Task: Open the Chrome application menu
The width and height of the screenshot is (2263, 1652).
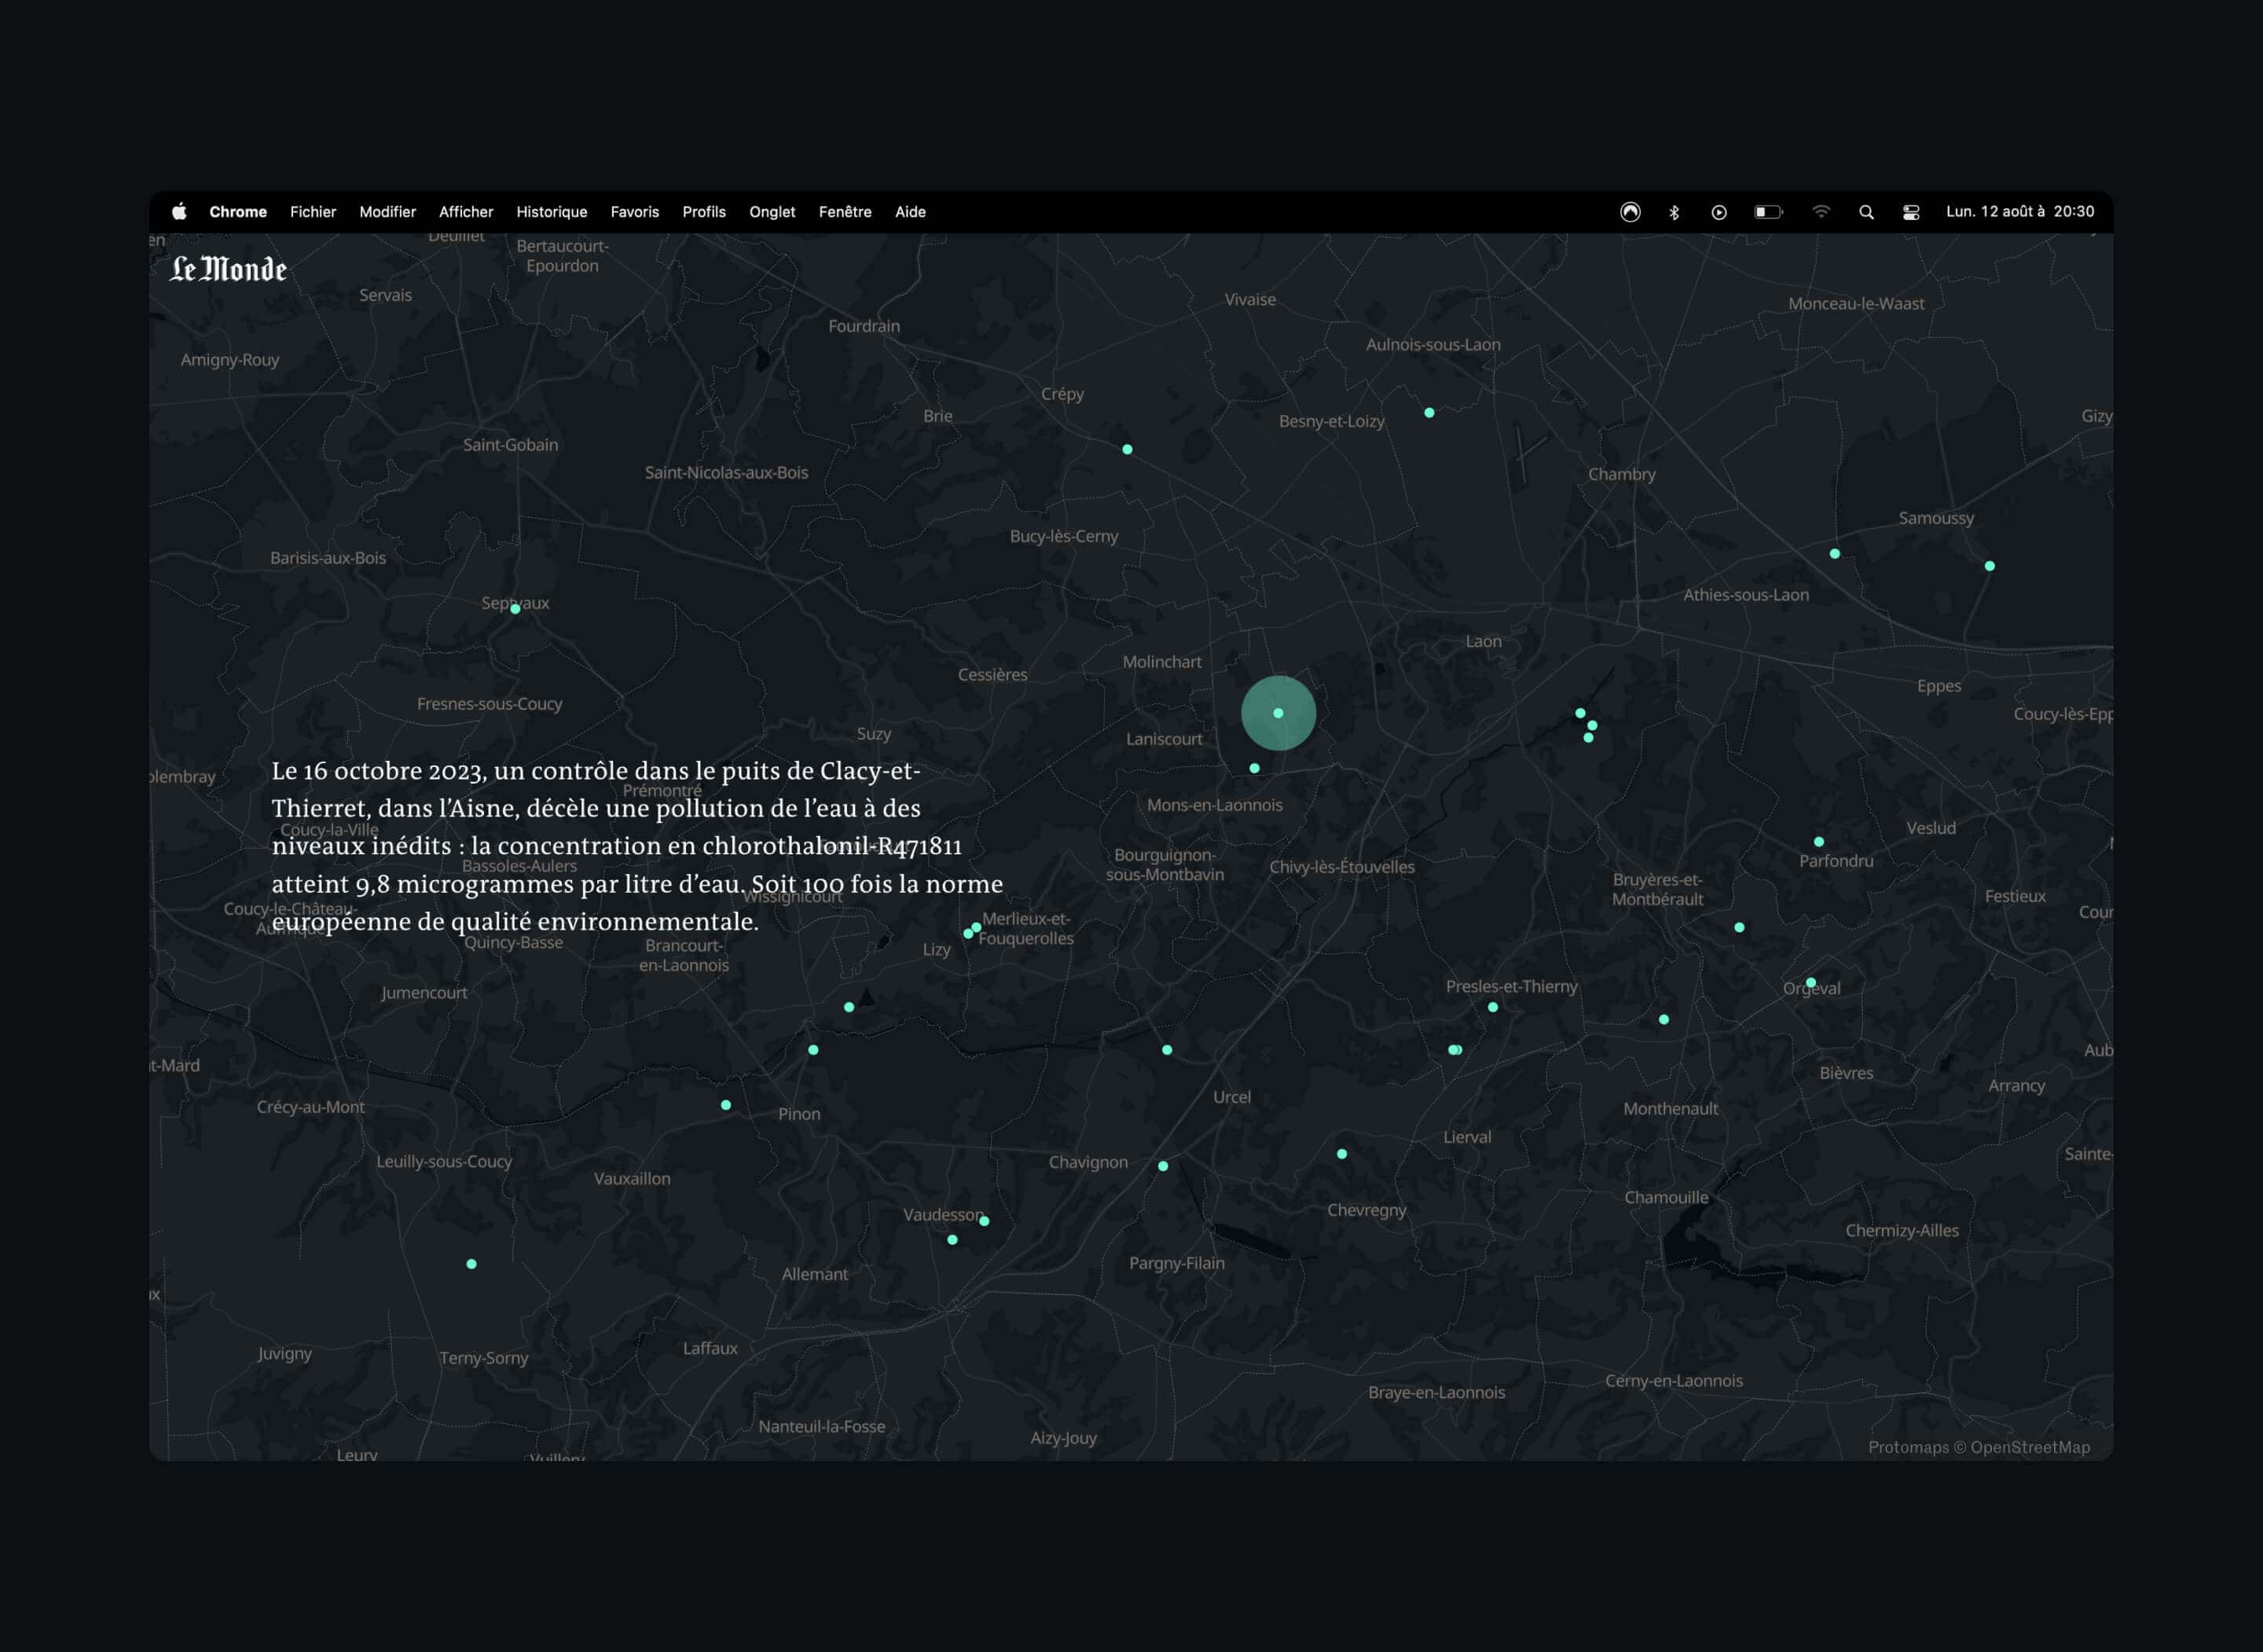Action: point(238,212)
